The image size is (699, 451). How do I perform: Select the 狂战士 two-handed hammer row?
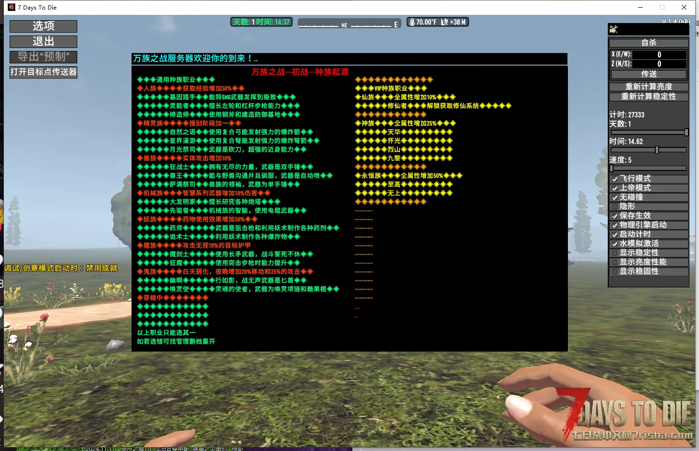point(225,167)
